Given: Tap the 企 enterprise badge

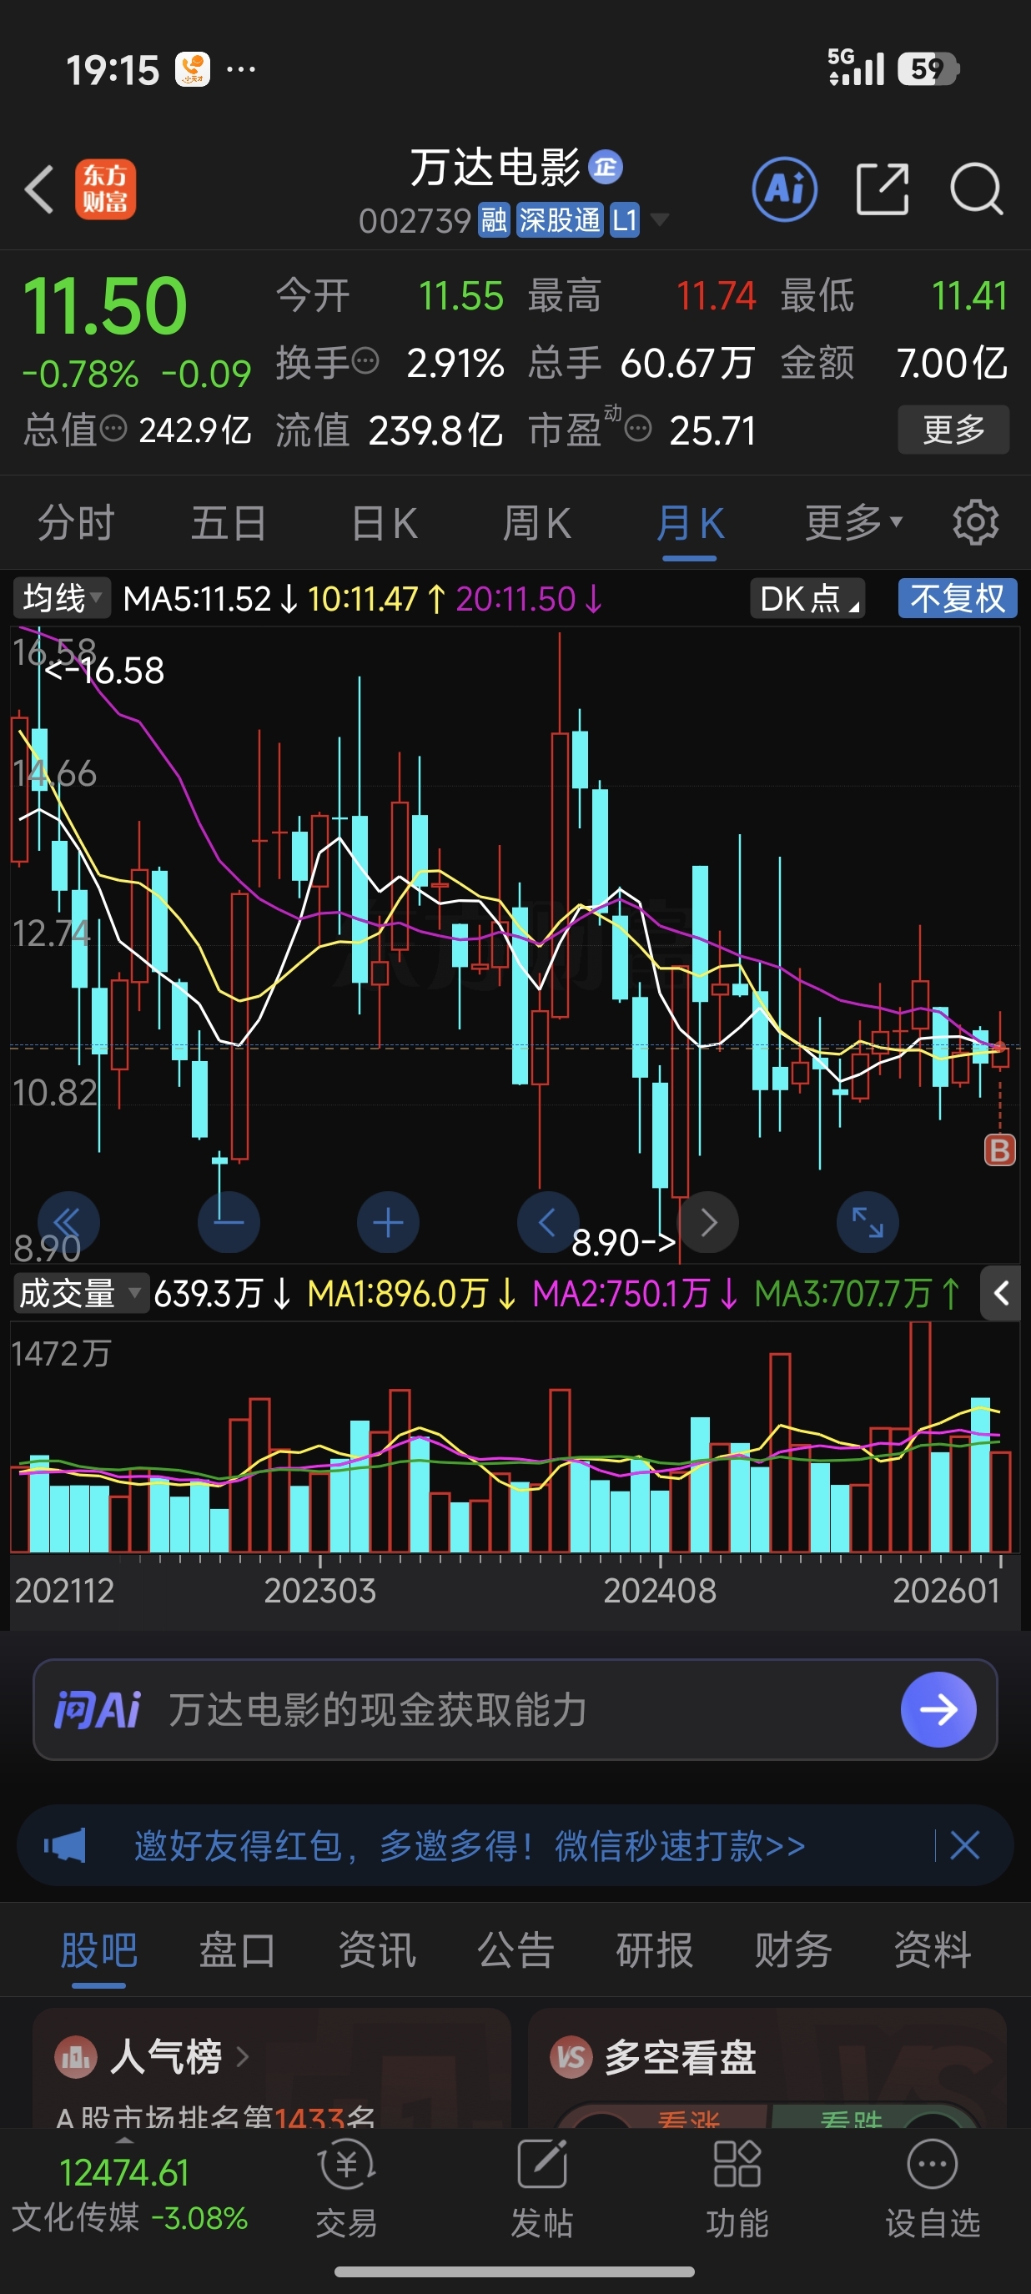Looking at the screenshot, I should [606, 167].
